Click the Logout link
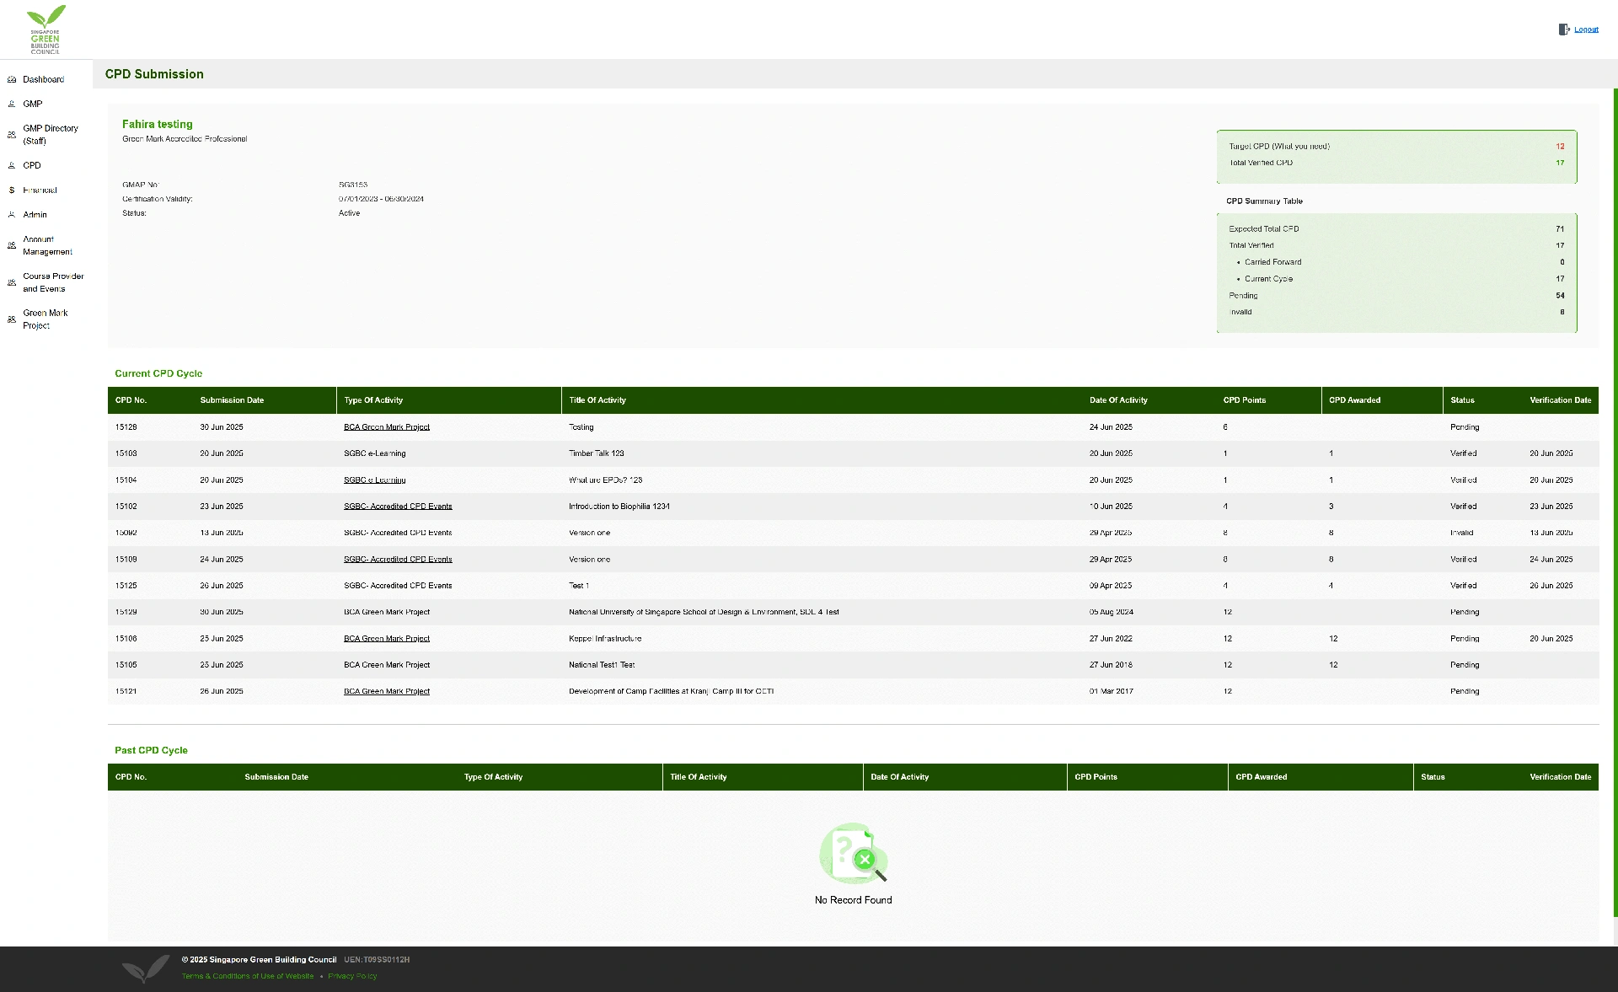 tap(1586, 29)
